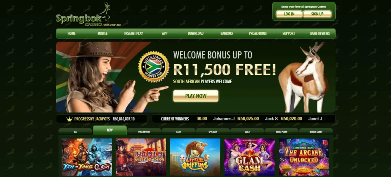Screen dimensions: 391x177
Task: Click the PLAY NOW button
Action: (196, 96)
